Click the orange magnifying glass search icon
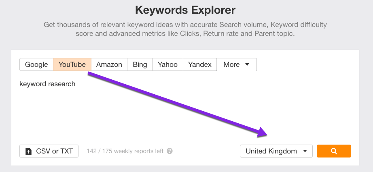The image size is (373, 172). point(334,151)
